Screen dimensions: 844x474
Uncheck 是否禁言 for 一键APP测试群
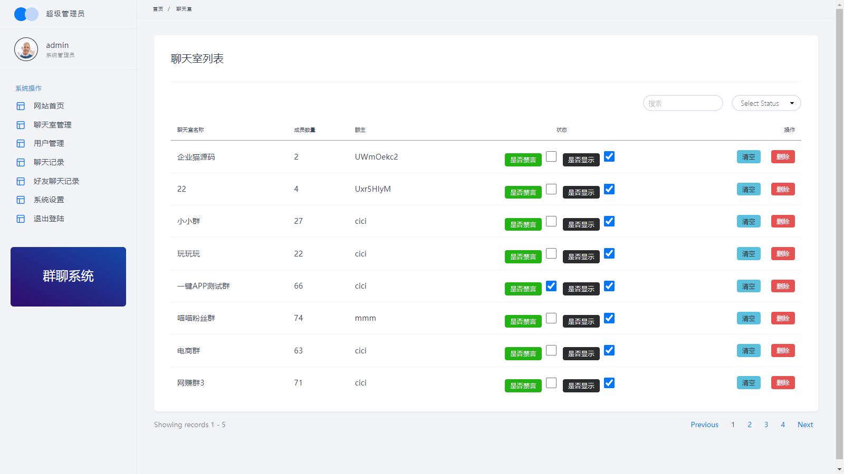click(x=551, y=286)
